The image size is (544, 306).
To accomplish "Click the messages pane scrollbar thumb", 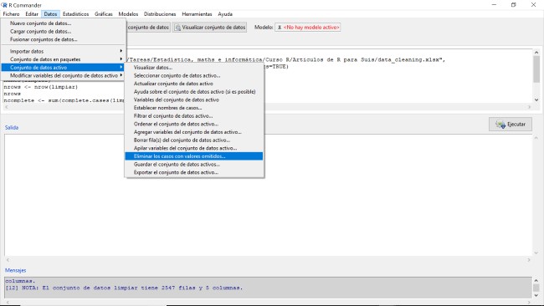I will tap(536, 288).
